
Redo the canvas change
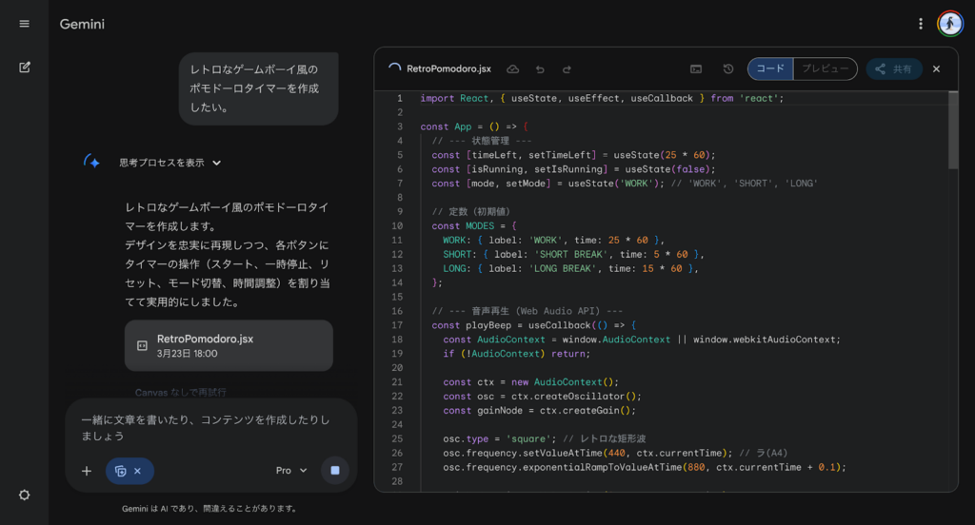(567, 69)
